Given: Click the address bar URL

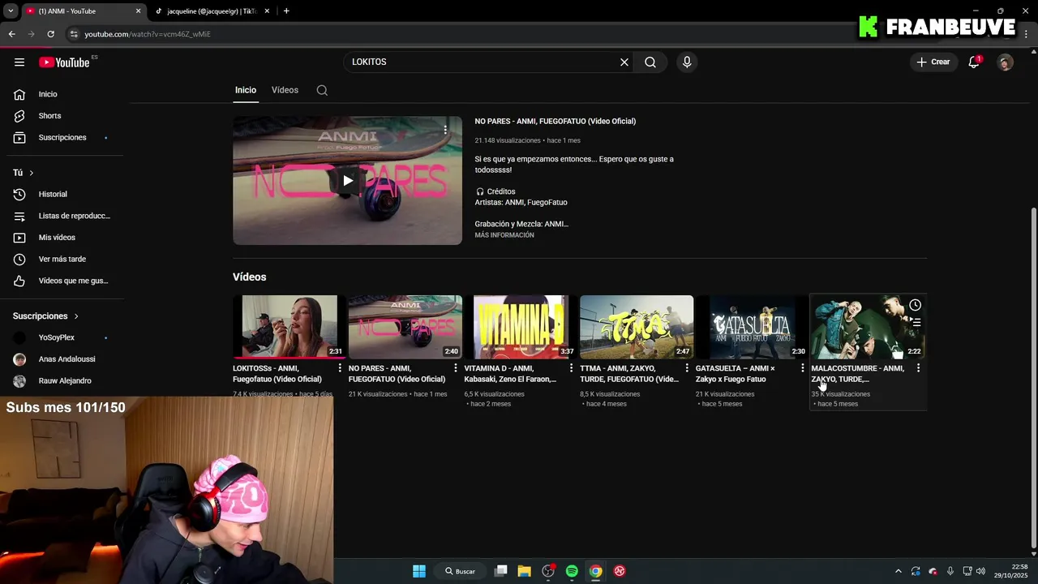Looking at the screenshot, I should click(x=148, y=34).
